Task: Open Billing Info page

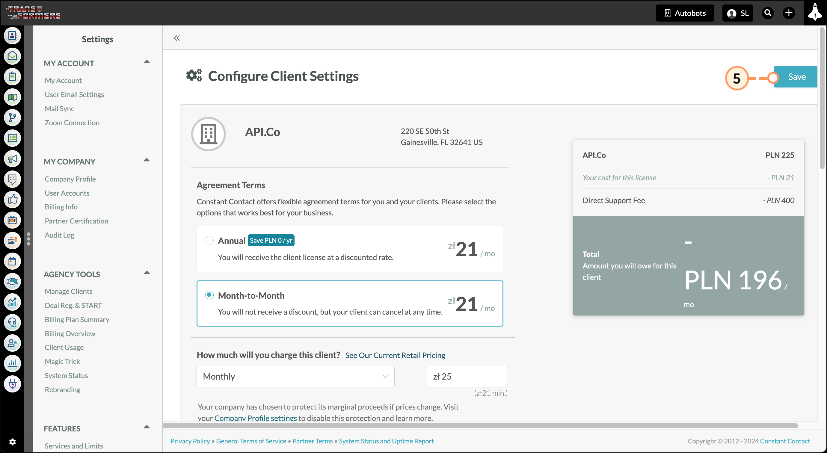Action: pyautogui.click(x=61, y=207)
